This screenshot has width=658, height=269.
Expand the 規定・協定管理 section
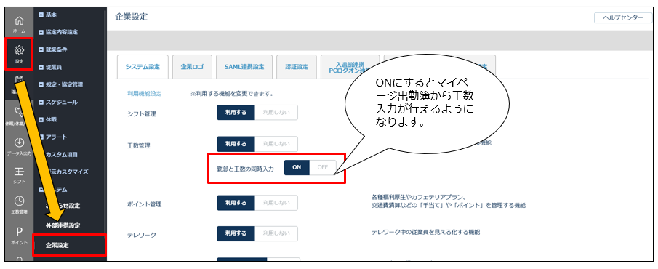60,84
